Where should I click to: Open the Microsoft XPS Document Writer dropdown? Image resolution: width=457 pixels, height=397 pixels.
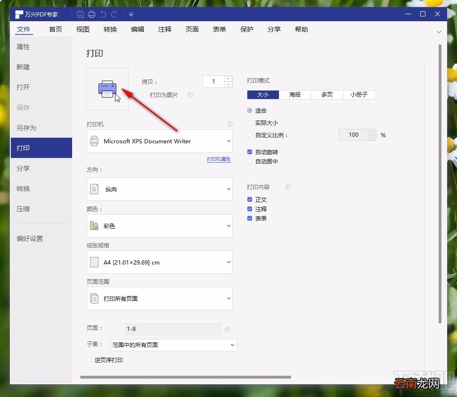tap(159, 141)
